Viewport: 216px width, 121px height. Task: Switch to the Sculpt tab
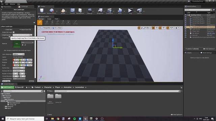point(49,19)
